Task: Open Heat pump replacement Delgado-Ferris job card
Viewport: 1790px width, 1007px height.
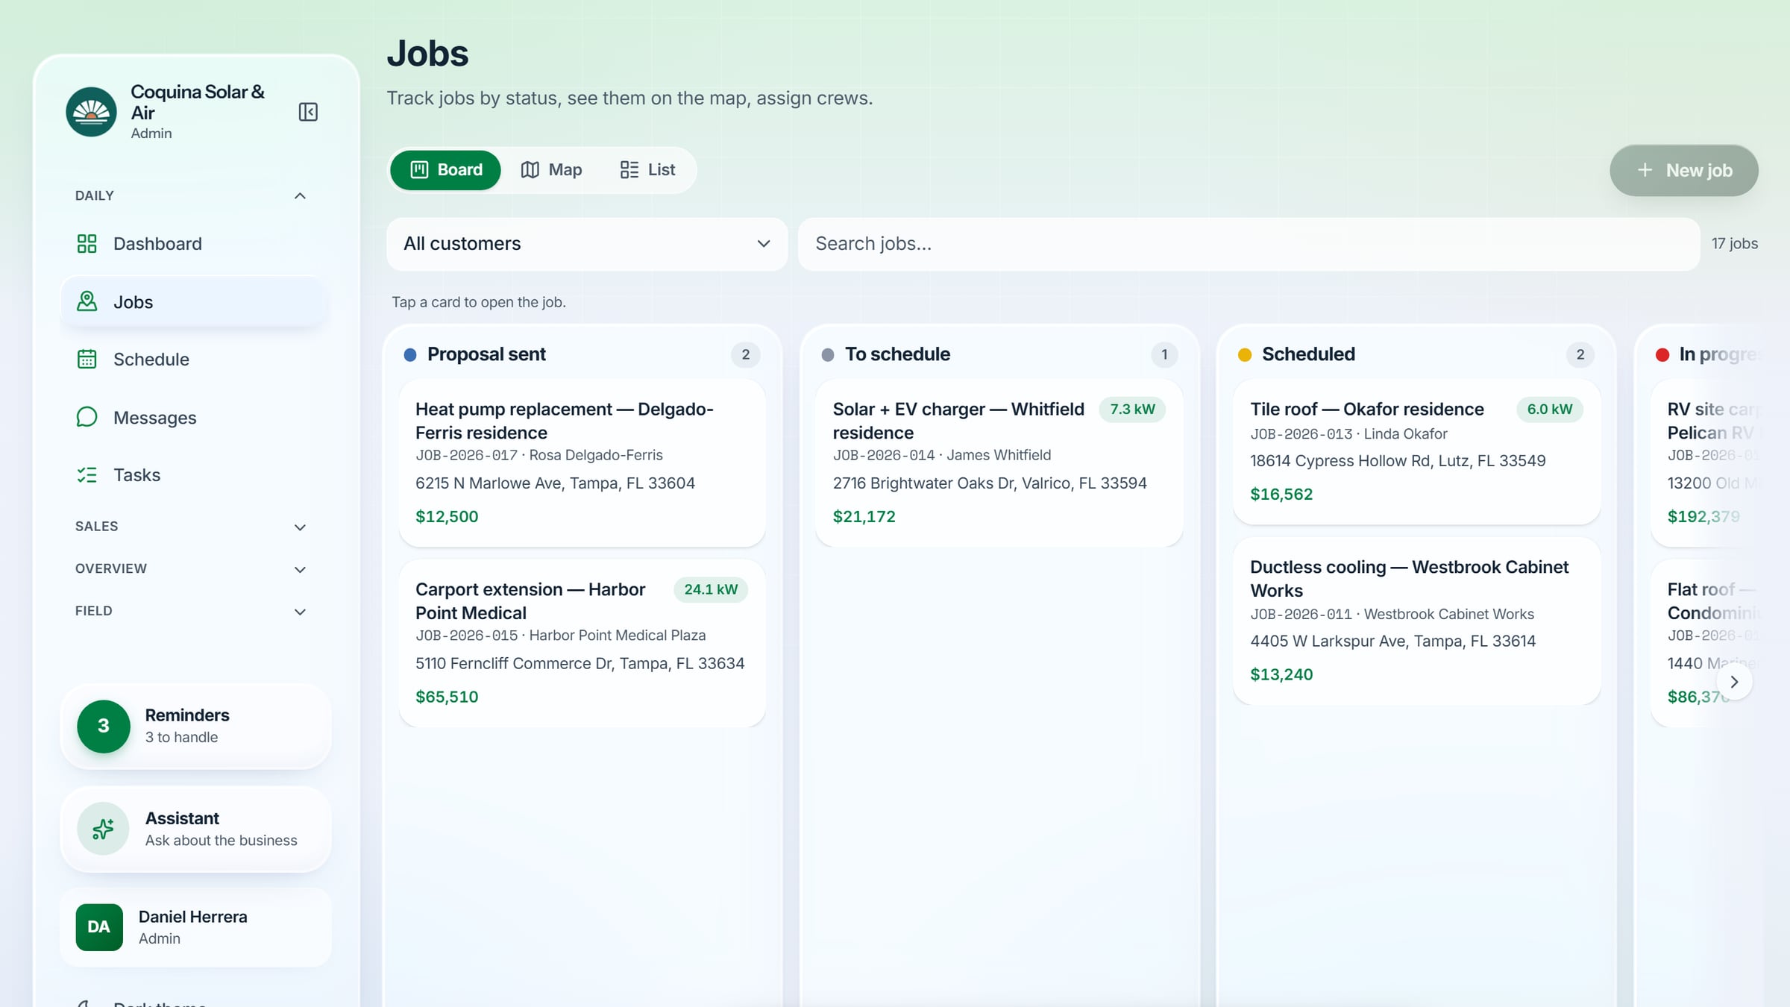Action: coord(582,462)
